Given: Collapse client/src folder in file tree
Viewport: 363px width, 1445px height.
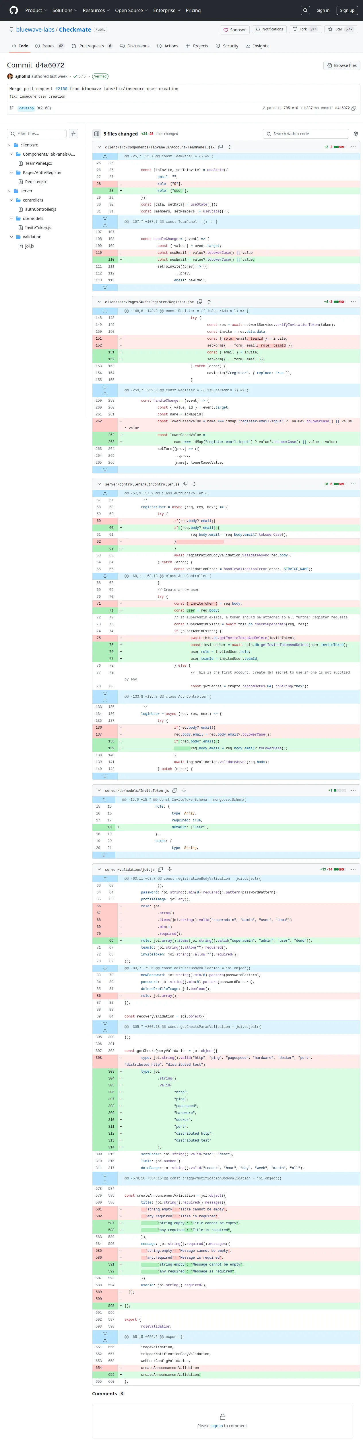Looking at the screenshot, I should coord(9,145).
